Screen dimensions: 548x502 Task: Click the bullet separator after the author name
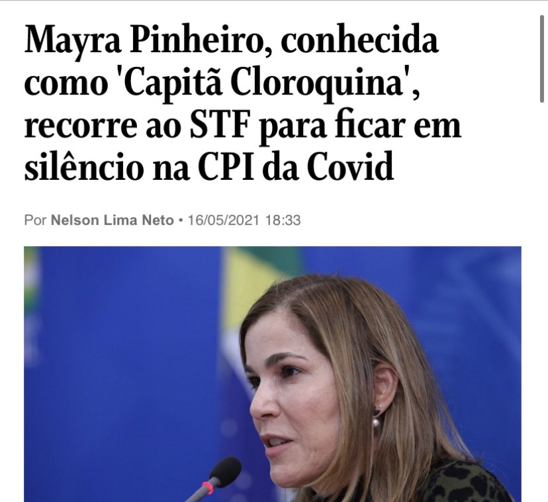coord(181,221)
